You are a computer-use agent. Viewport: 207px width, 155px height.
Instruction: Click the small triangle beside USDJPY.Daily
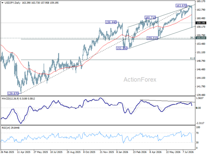click(x=3, y=3)
